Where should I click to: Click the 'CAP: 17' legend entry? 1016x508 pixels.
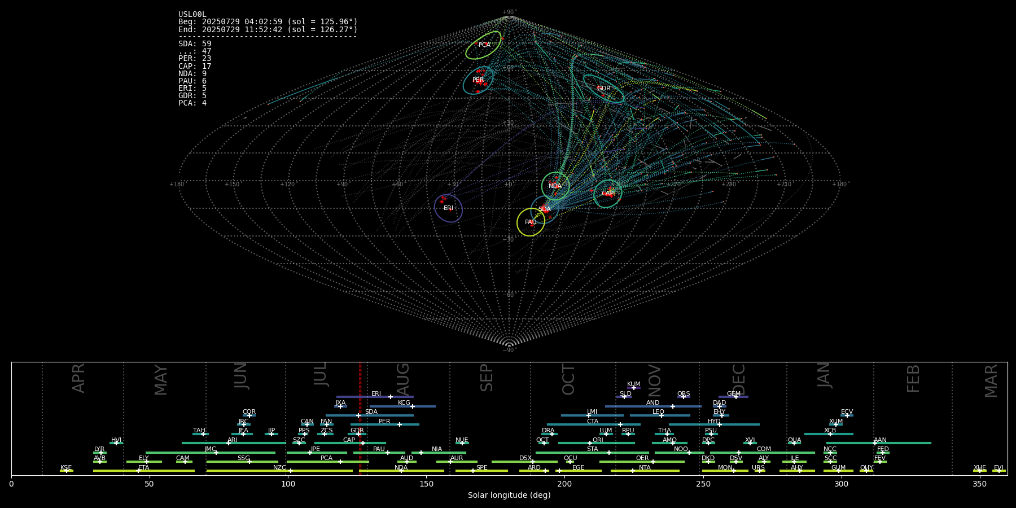click(195, 66)
